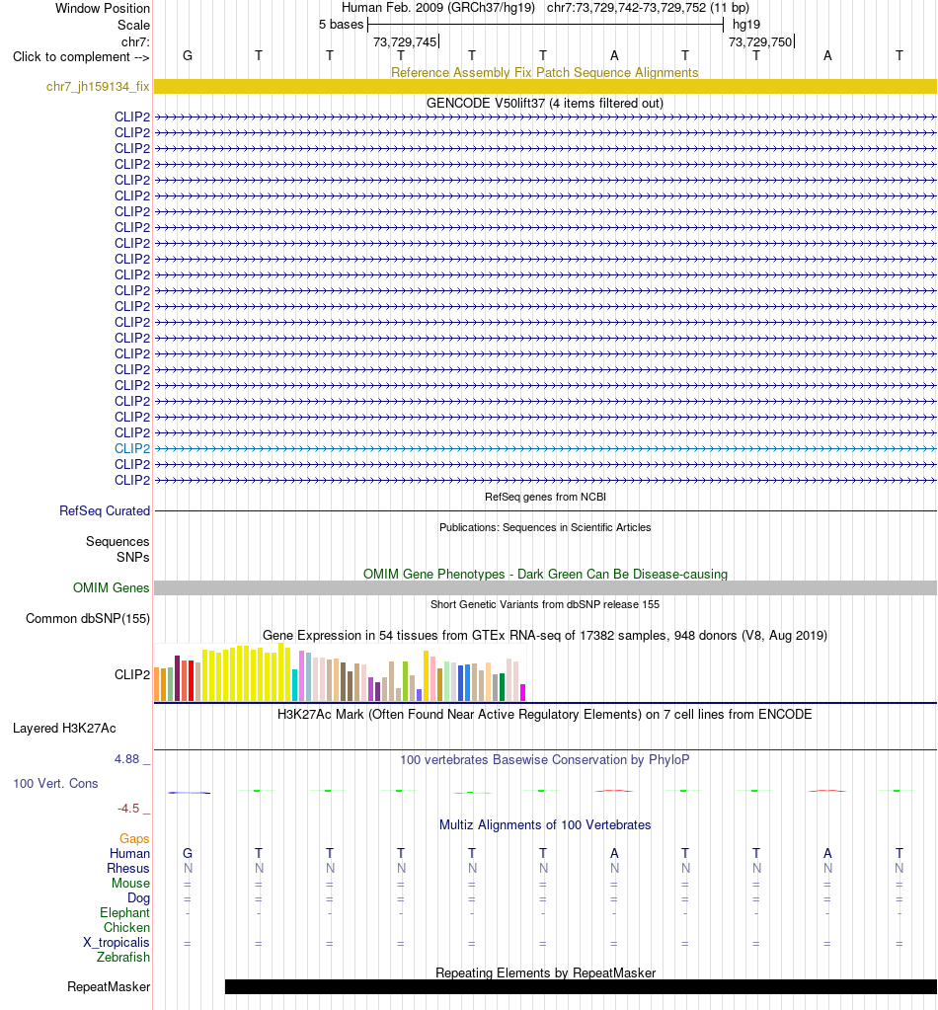The width and height of the screenshot is (938, 1010).
Task: Open the GTEx Gene Expression in 54 tissues title
Action: (x=545, y=635)
